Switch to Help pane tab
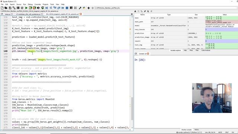Viewport: 238px width, 134px height. [185, 50]
